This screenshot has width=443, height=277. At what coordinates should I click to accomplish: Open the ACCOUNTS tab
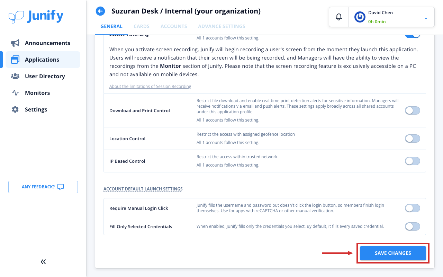tap(174, 26)
